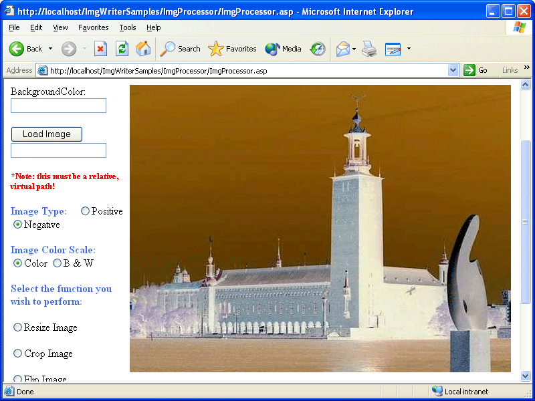This screenshot has height=401, width=535.
Task: Click the Print printer icon
Action: point(369,49)
